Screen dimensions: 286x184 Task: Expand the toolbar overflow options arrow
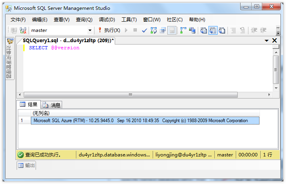click(278, 33)
